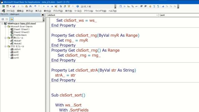The height and width of the screenshot is (112, 199).
Task: Click the List Properties/Methods icon in the Edit toolbar
Action: tap(120, 6)
